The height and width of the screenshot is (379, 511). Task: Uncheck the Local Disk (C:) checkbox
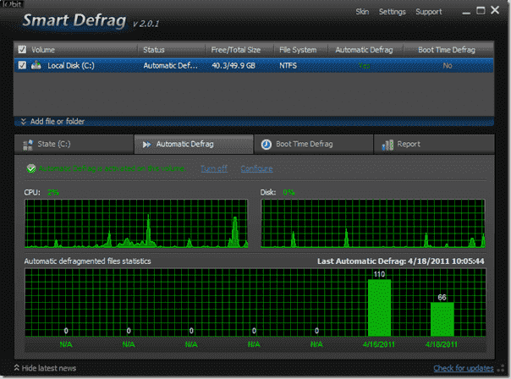(22, 65)
